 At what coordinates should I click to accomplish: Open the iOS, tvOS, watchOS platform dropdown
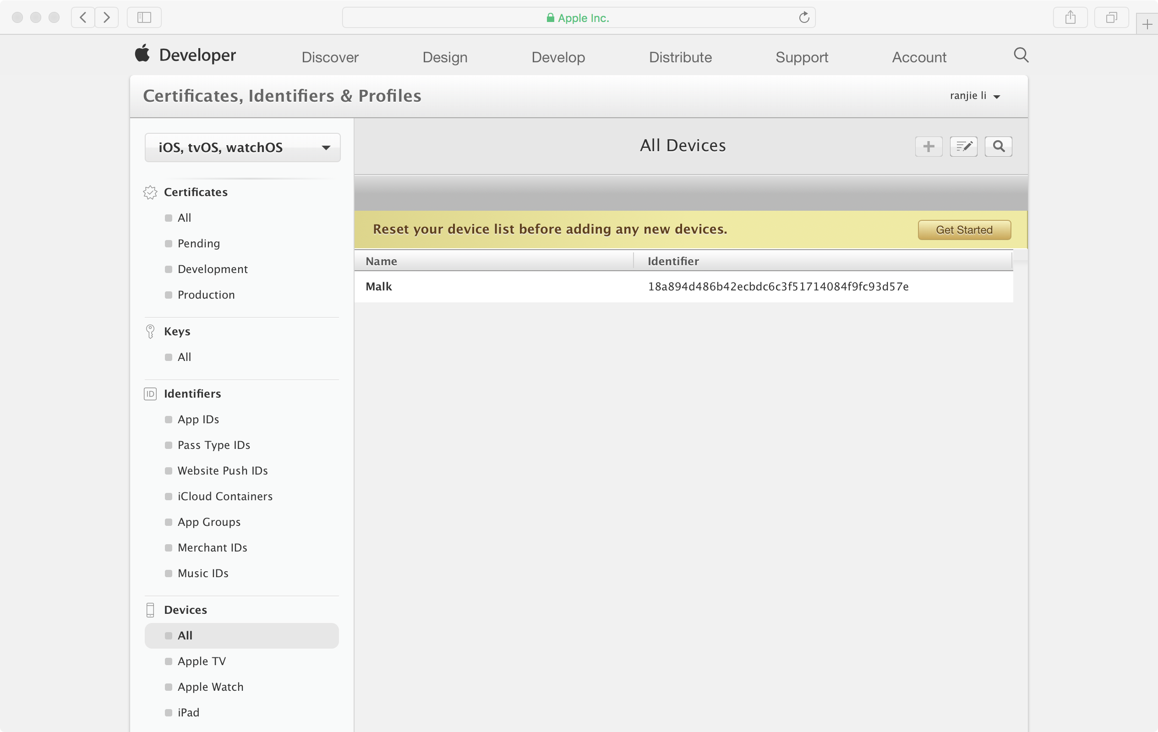pos(242,147)
